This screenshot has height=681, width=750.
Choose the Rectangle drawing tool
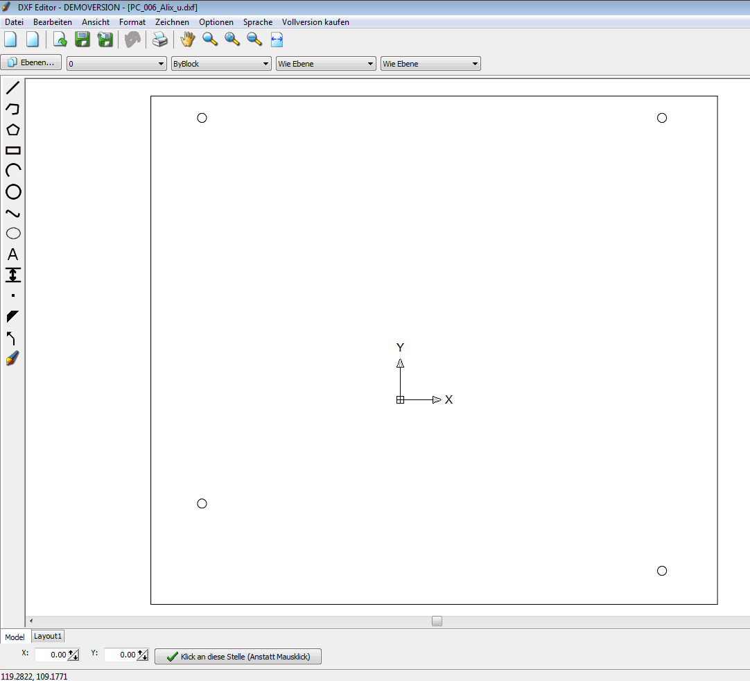(13, 150)
